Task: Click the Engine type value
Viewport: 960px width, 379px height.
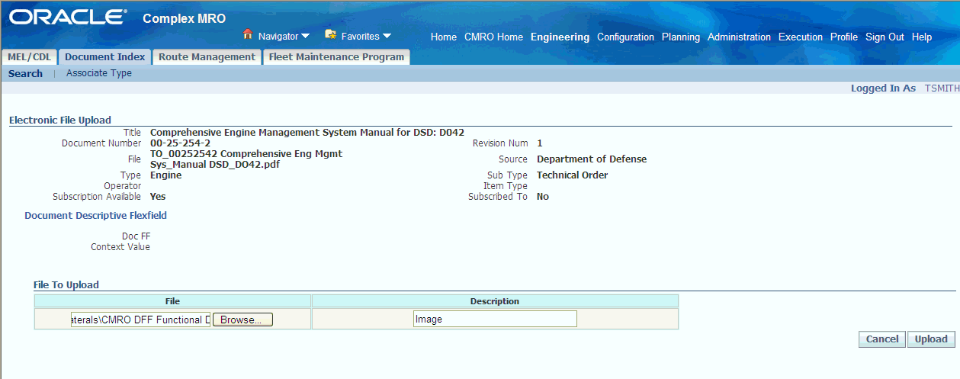Action: [x=166, y=175]
